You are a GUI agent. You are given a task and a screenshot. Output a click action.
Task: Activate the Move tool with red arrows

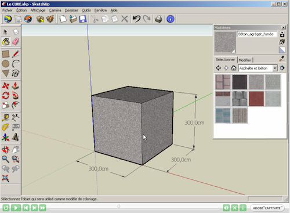click(5, 86)
